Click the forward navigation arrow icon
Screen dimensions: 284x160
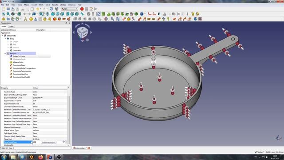[29, 14]
